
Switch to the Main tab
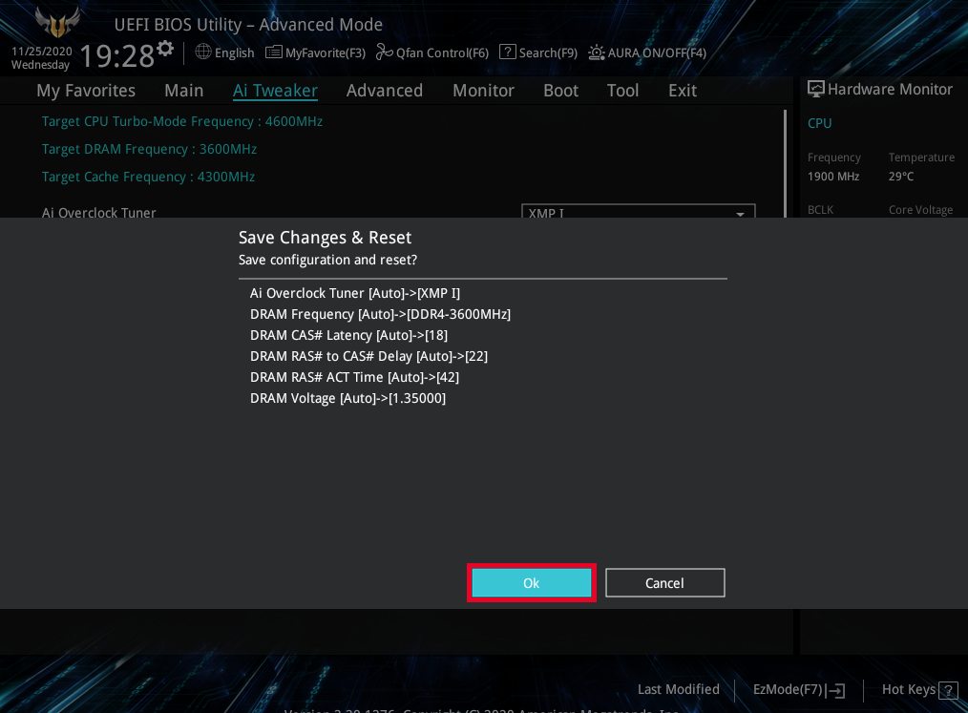point(184,91)
